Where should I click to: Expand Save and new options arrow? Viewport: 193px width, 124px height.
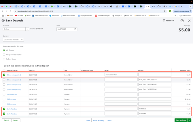(190, 120)
